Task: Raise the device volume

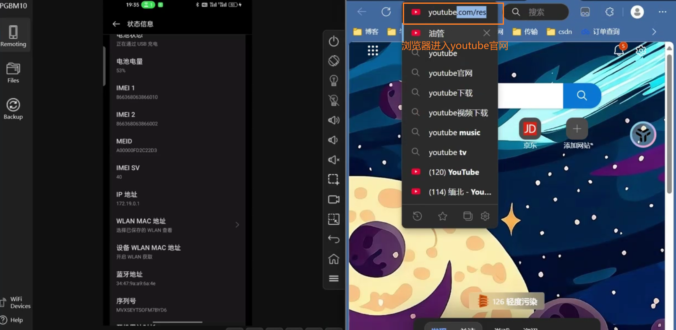Action: 334,120
